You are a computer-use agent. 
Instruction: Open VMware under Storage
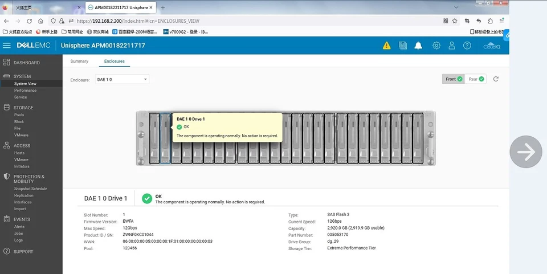tap(21, 135)
